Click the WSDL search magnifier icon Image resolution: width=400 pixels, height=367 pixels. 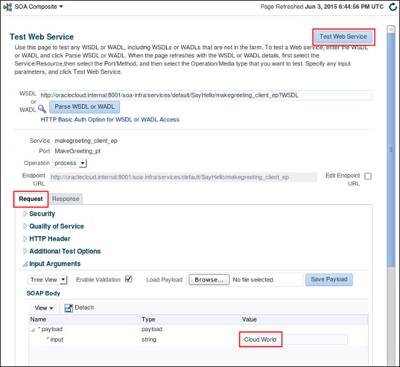42,108
